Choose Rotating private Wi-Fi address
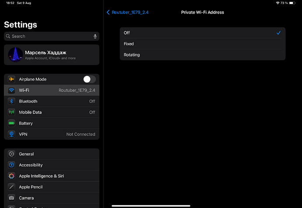Image resolution: width=302 pixels, height=208 pixels. coord(202,55)
